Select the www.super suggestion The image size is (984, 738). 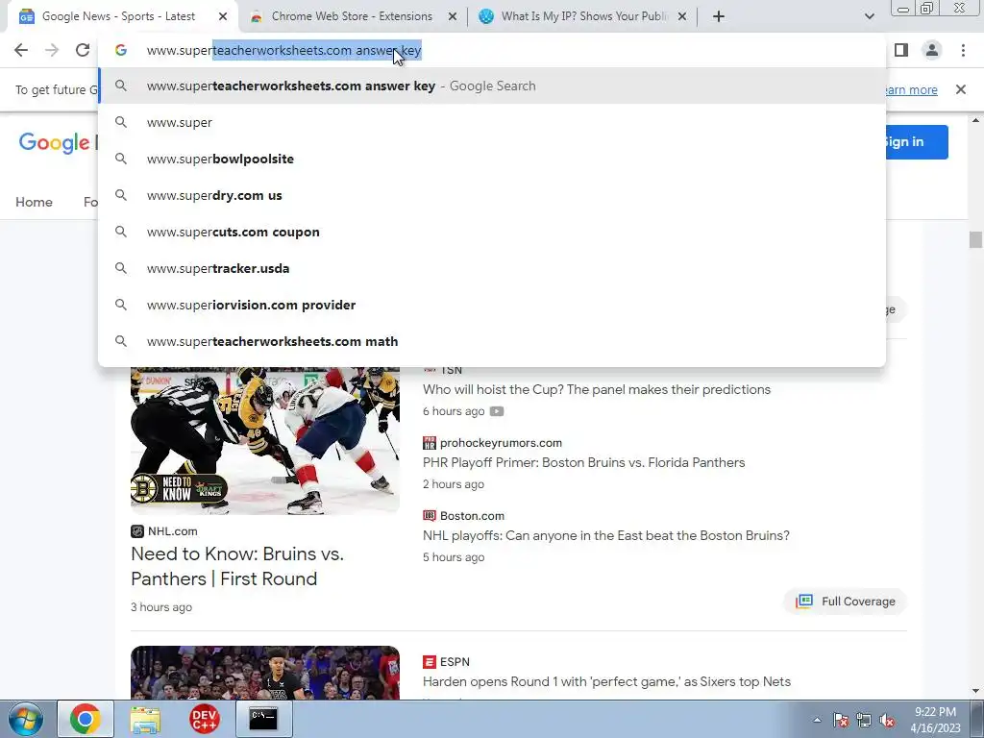point(492,122)
